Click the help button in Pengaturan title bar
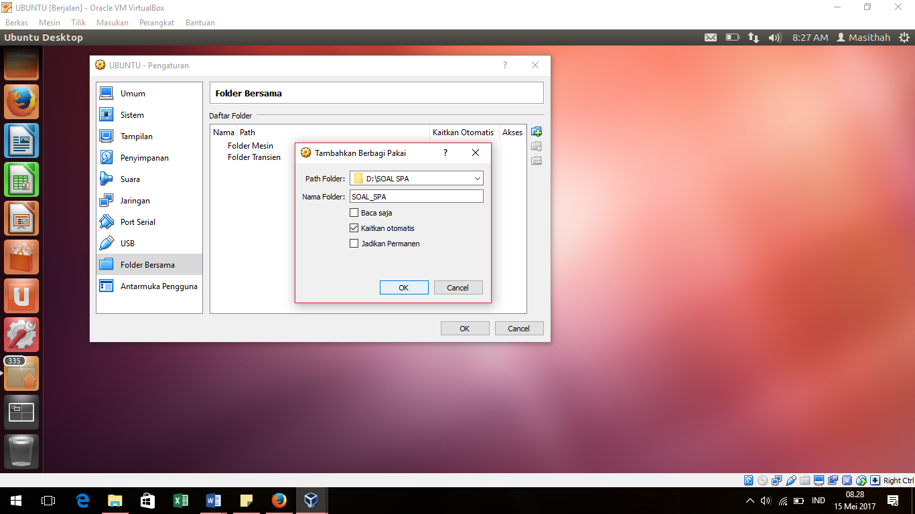The height and width of the screenshot is (514, 915). coord(505,66)
